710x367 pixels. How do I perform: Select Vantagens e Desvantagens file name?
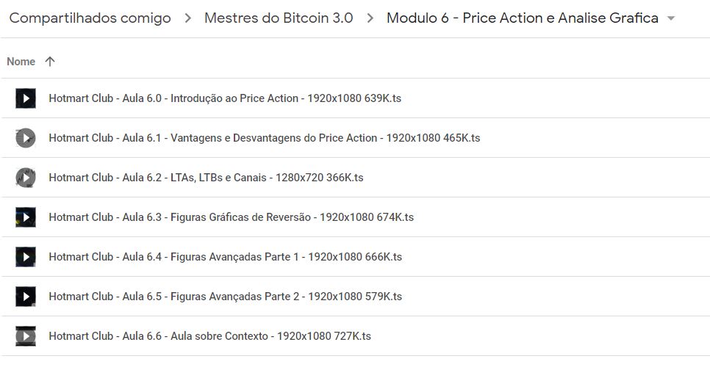[265, 138]
